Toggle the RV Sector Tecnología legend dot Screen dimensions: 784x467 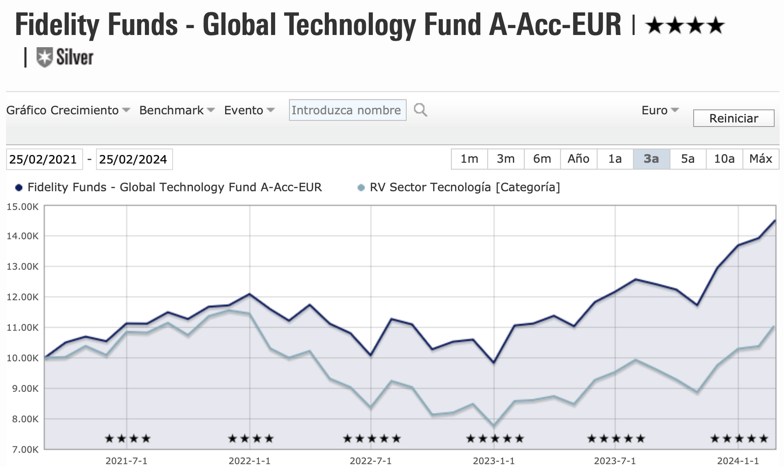[x=361, y=188]
